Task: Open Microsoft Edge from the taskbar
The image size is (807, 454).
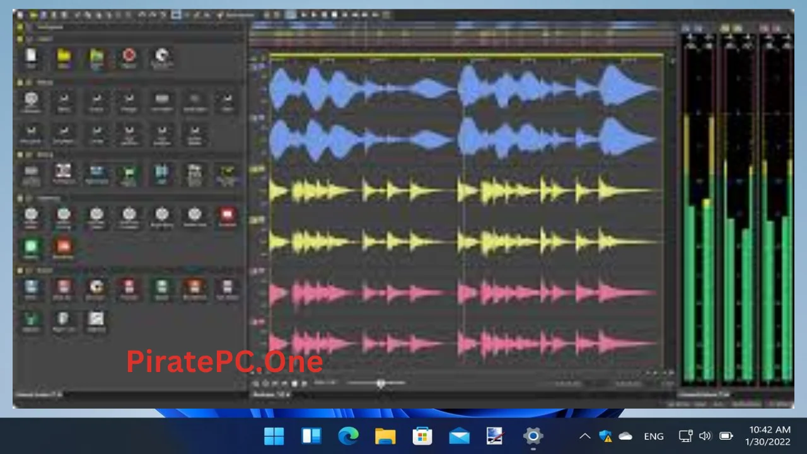Action: point(348,436)
